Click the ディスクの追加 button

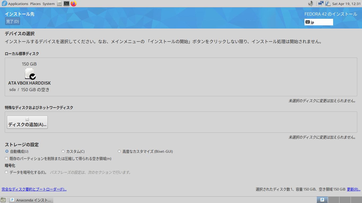point(27,122)
